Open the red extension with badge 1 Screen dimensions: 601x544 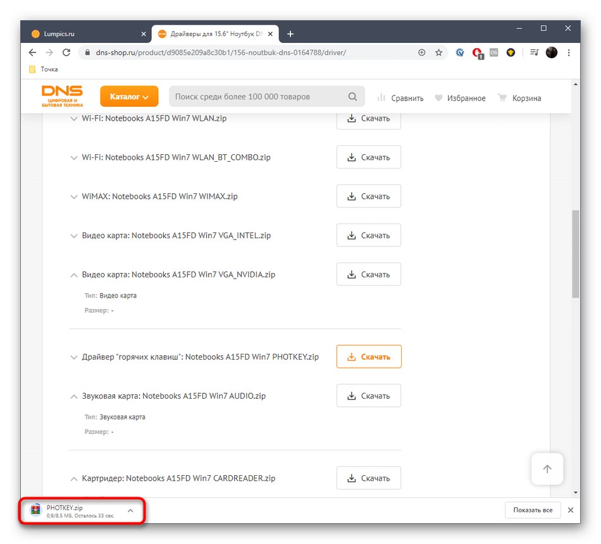click(477, 53)
